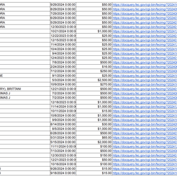The height and width of the screenshot is (177, 177).
Task: Click the $250.00 amount cell
Action: (94, 71)
